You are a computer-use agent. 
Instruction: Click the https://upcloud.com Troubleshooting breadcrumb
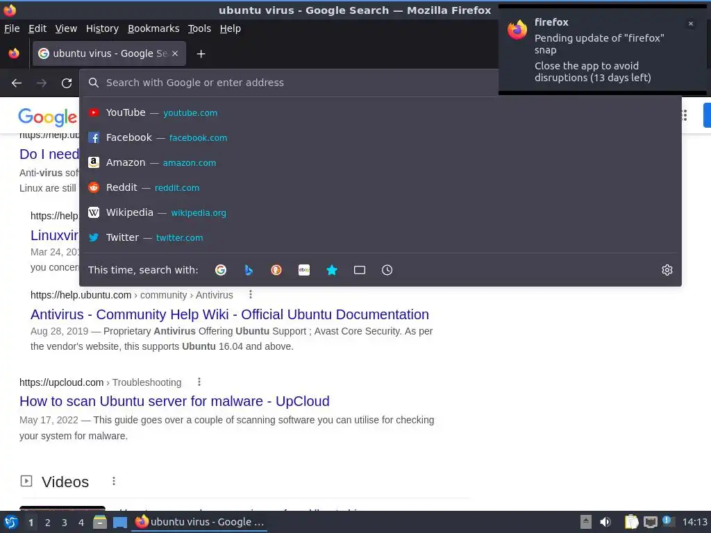[x=100, y=382]
